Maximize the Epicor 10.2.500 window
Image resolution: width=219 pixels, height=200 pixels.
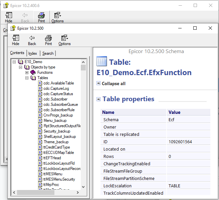[x=195, y=28]
